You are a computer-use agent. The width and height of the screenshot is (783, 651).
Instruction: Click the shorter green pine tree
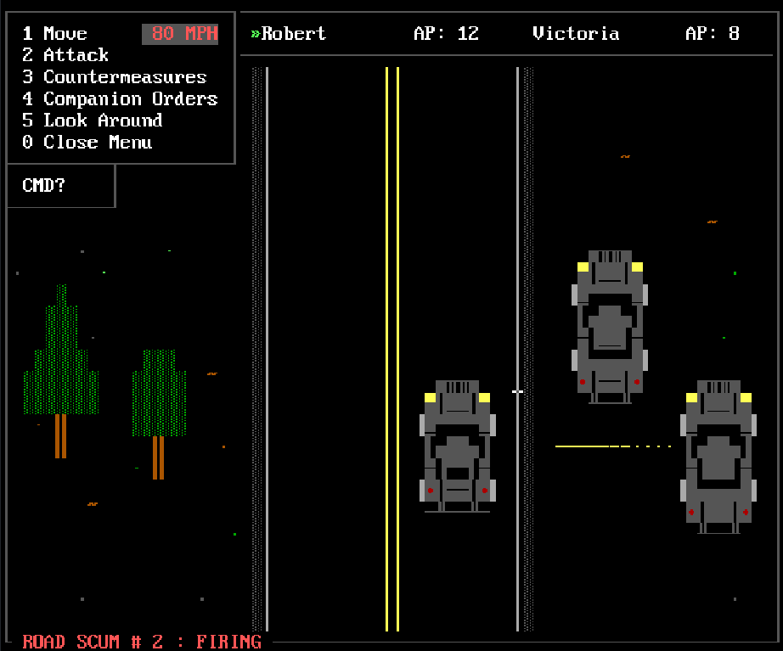coord(159,414)
